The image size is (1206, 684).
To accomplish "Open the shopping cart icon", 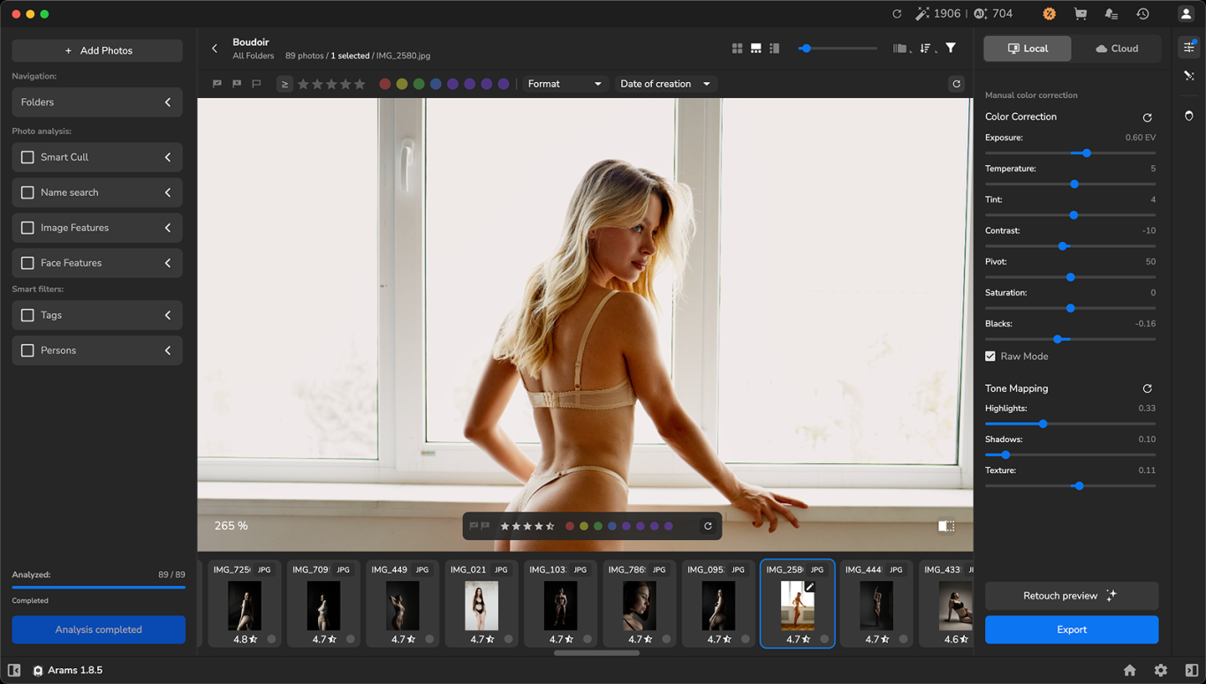I will point(1080,13).
